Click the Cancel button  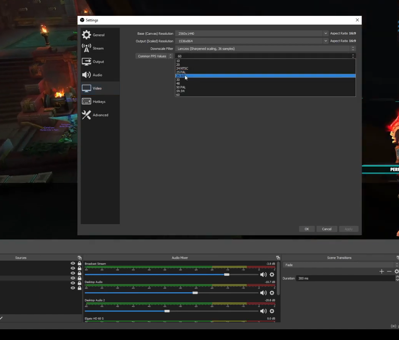(327, 229)
